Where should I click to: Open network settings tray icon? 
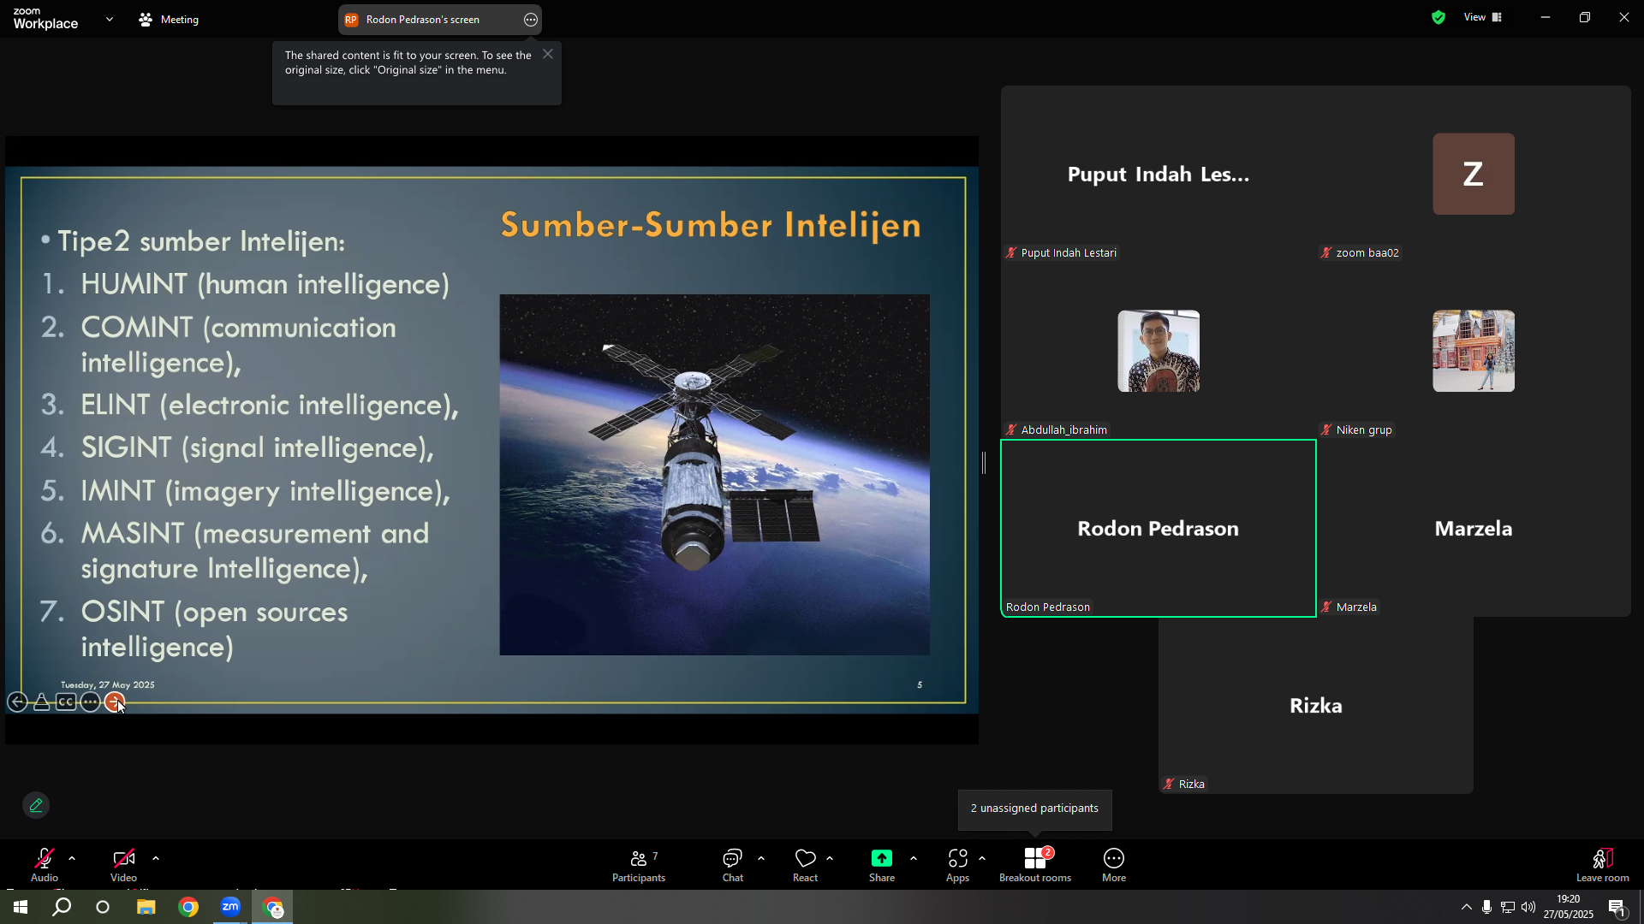[x=1508, y=907]
